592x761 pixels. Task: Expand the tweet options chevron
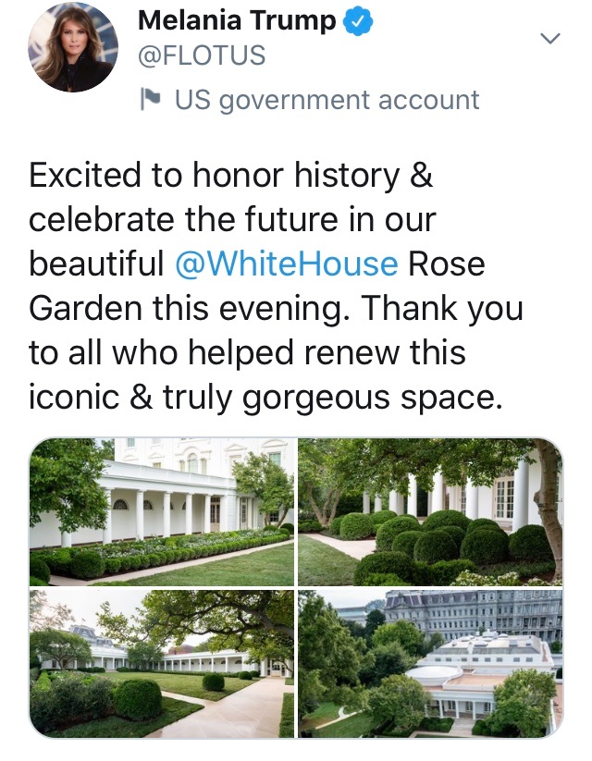pos(550,39)
